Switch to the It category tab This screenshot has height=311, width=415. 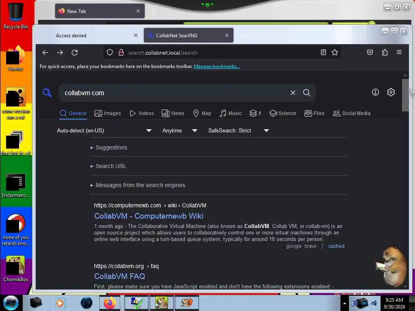coord(255,113)
